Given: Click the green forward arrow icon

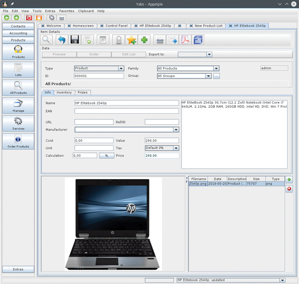Looking at the screenshot, I should [x=16, y=18].
